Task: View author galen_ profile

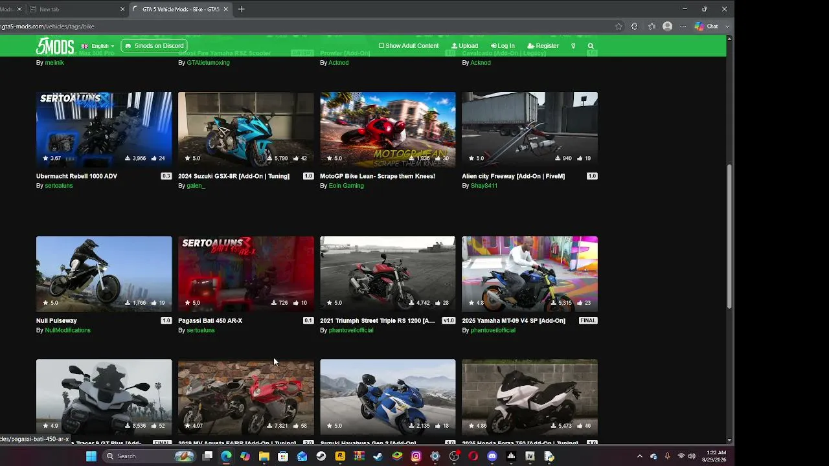Action: (x=196, y=186)
